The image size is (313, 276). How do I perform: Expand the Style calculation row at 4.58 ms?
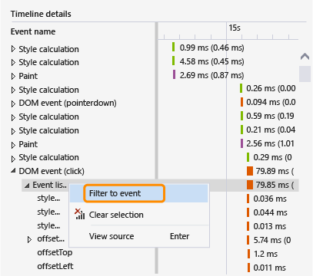coord(13,62)
